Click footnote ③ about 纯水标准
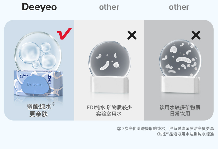The image size is (218, 149). click(x=185, y=134)
